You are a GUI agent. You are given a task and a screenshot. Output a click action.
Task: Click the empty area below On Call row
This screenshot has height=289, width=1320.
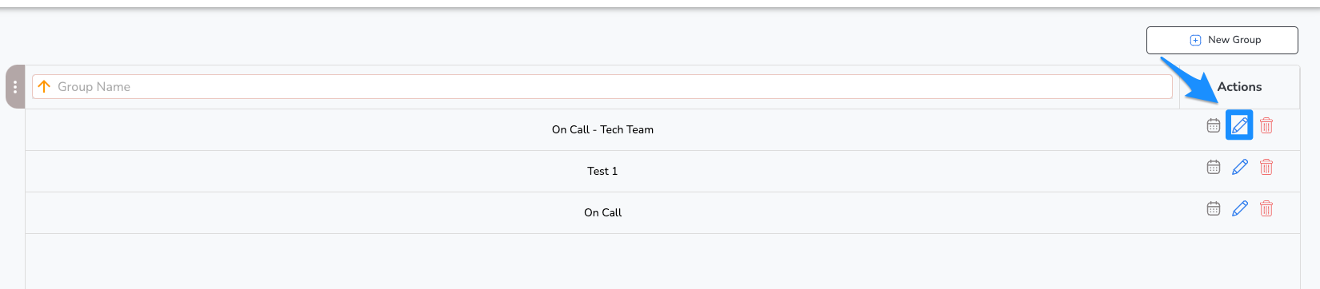coord(662,261)
